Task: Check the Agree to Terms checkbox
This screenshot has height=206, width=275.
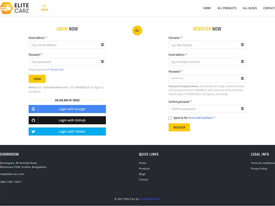Action: pos(170,118)
